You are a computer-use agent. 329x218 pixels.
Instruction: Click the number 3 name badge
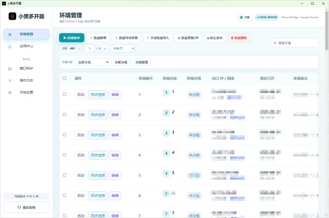pyautogui.click(x=166, y=133)
